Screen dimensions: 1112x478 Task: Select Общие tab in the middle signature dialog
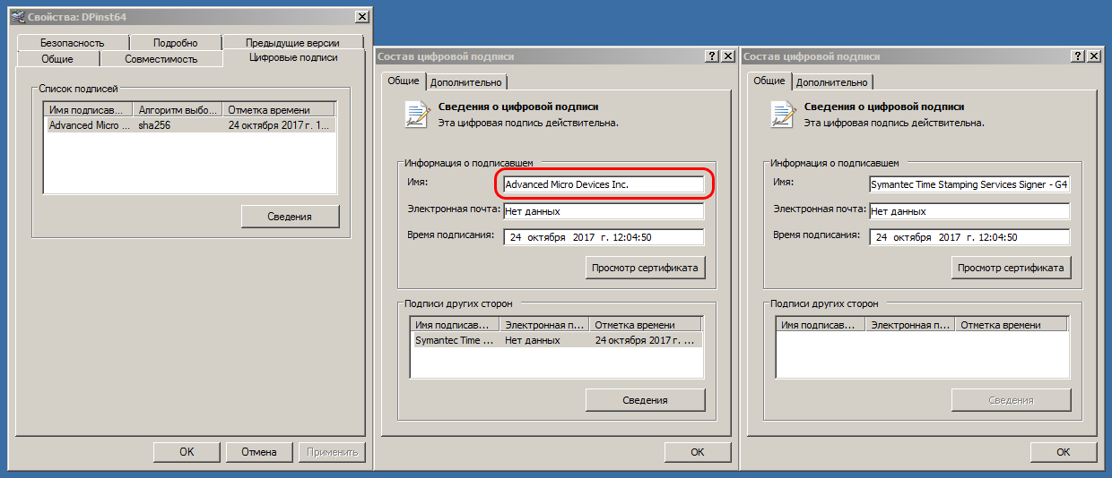click(x=404, y=81)
